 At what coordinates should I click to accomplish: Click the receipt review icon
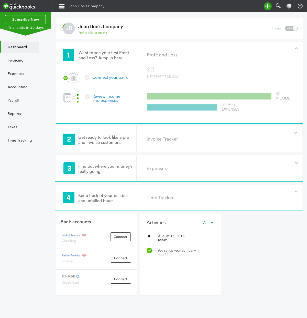tap(71, 98)
